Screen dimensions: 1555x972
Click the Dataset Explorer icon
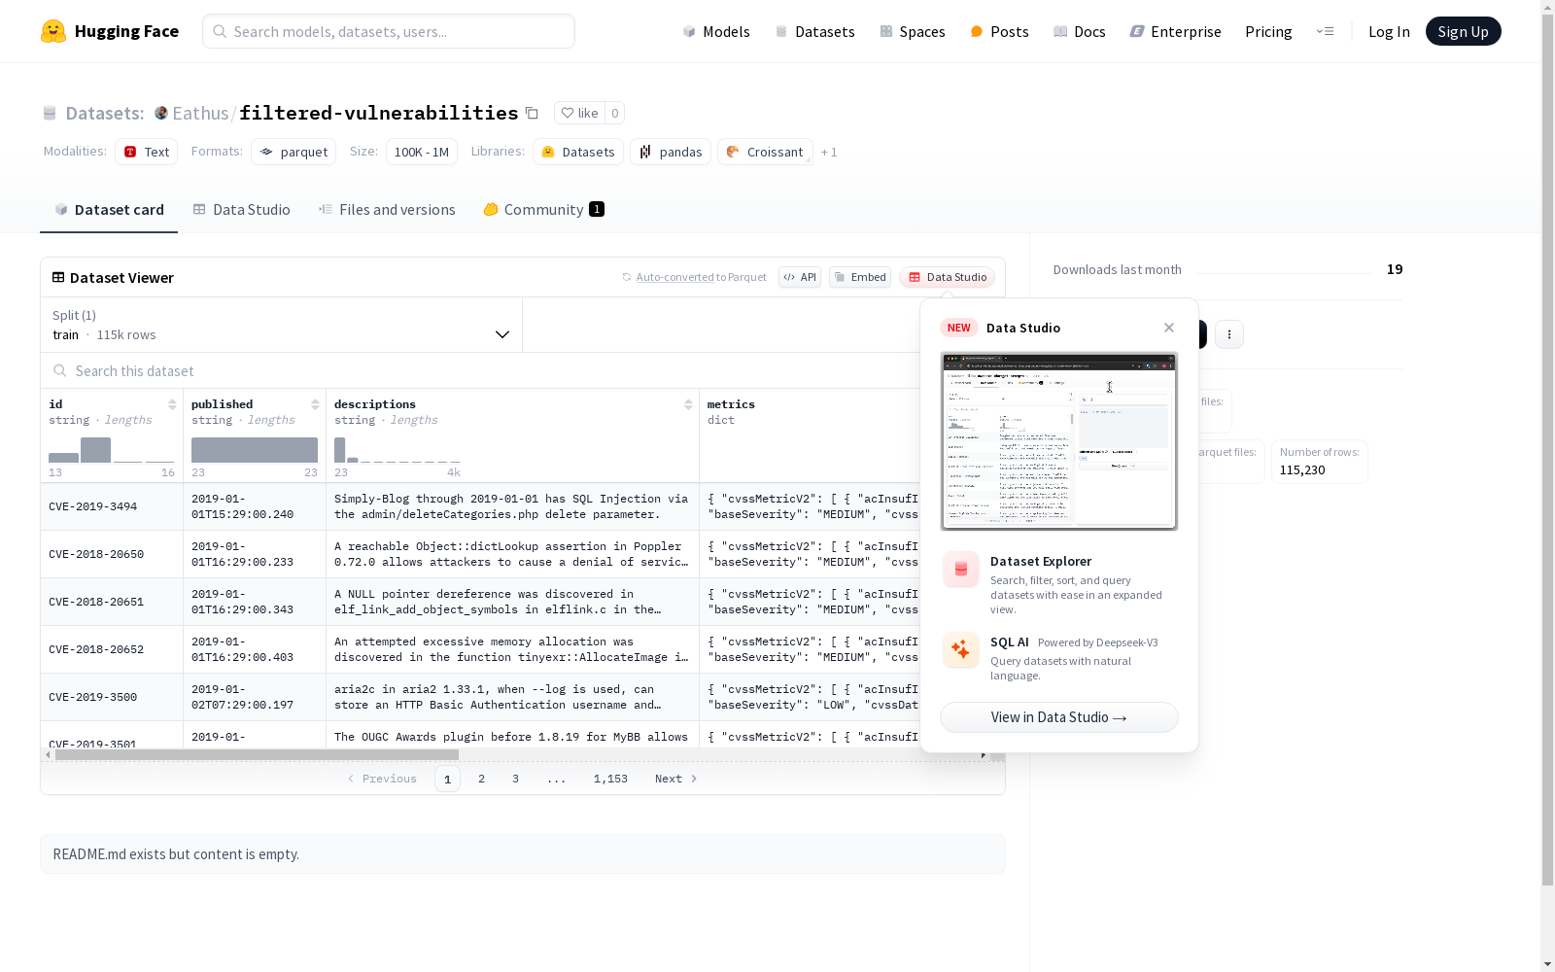tap(961, 570)
